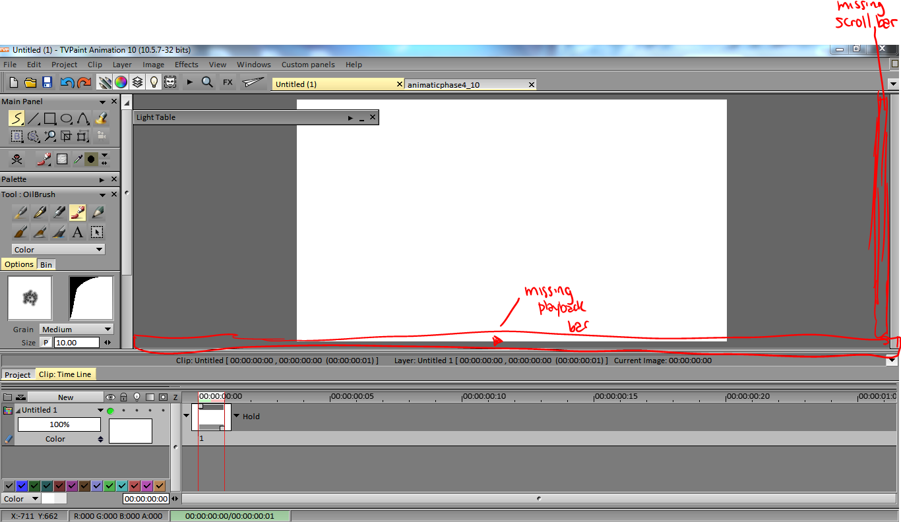Screen dimensions: 901x522
Task: Open the layers stack icon in toolbar
Action: (x=137, y=82)
